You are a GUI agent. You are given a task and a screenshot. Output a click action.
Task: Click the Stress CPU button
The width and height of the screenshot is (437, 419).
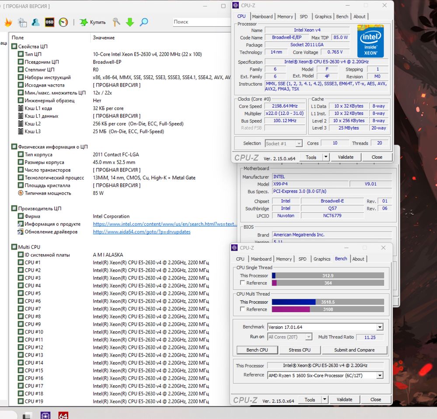tap(300, 350)
